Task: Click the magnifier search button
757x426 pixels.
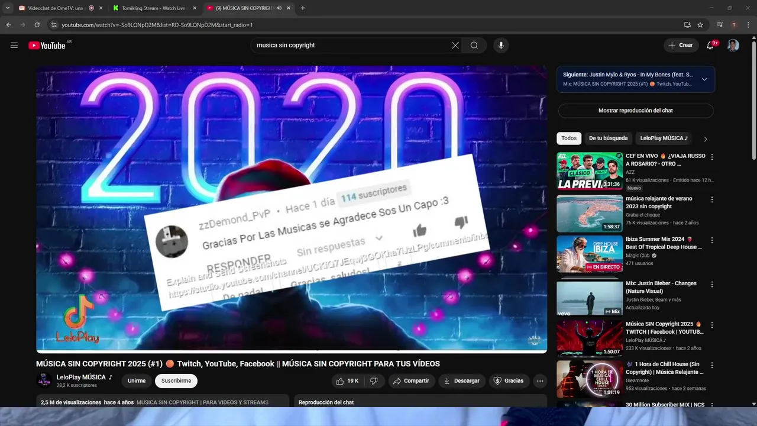Action: click(474, 46)
